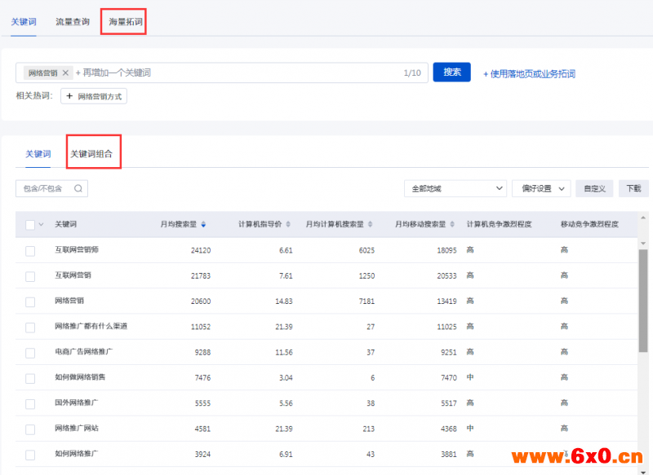Image resolution: width=653 pixels, height=475 pixels.
Task: Click the table vertical scrollbar thumb
Action: [643, 301]
